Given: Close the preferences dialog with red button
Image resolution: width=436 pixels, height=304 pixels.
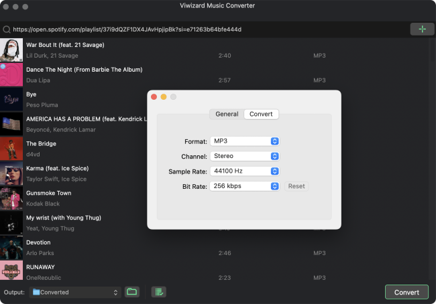Looking at the screenshot, I should (x=154, y=96).
